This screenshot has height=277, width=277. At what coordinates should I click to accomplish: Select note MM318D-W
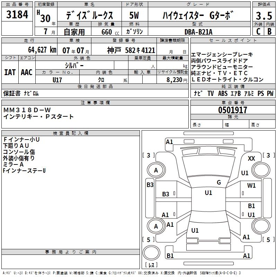pyautogui.click(x=27, y=110)
